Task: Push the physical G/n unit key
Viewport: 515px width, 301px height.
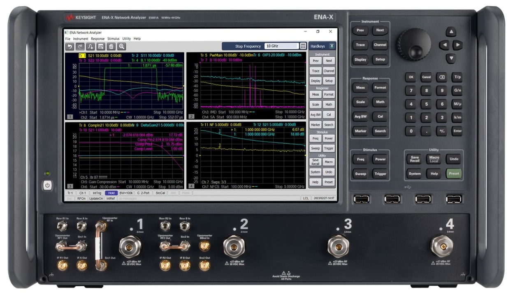Action: [x=457, y=90]
